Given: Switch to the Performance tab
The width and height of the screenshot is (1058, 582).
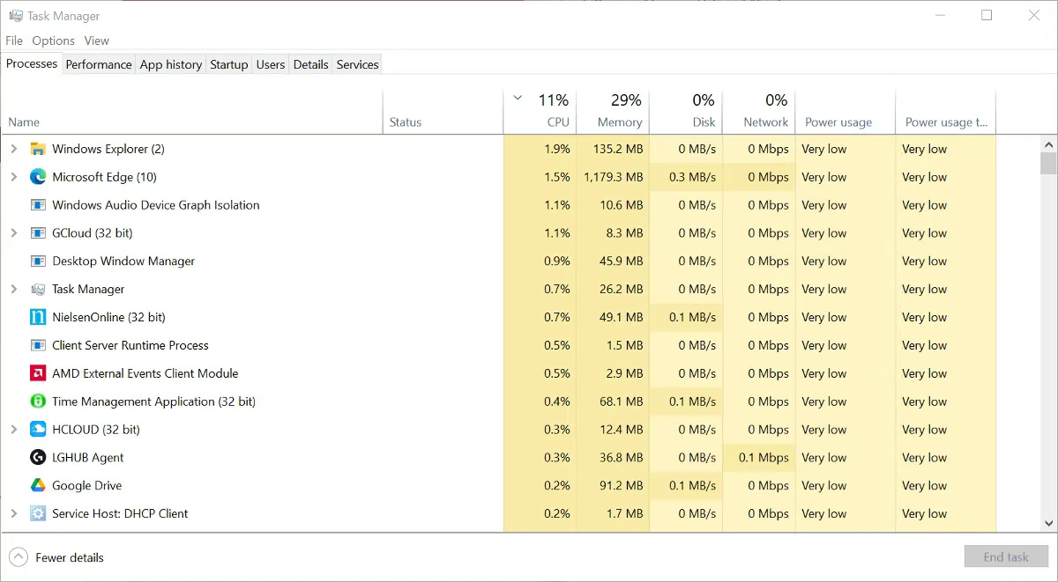Looking at the screenshot, I should [99, 63].
